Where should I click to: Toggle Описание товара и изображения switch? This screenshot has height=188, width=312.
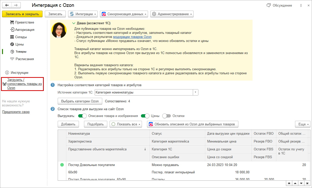pos(82,116)
